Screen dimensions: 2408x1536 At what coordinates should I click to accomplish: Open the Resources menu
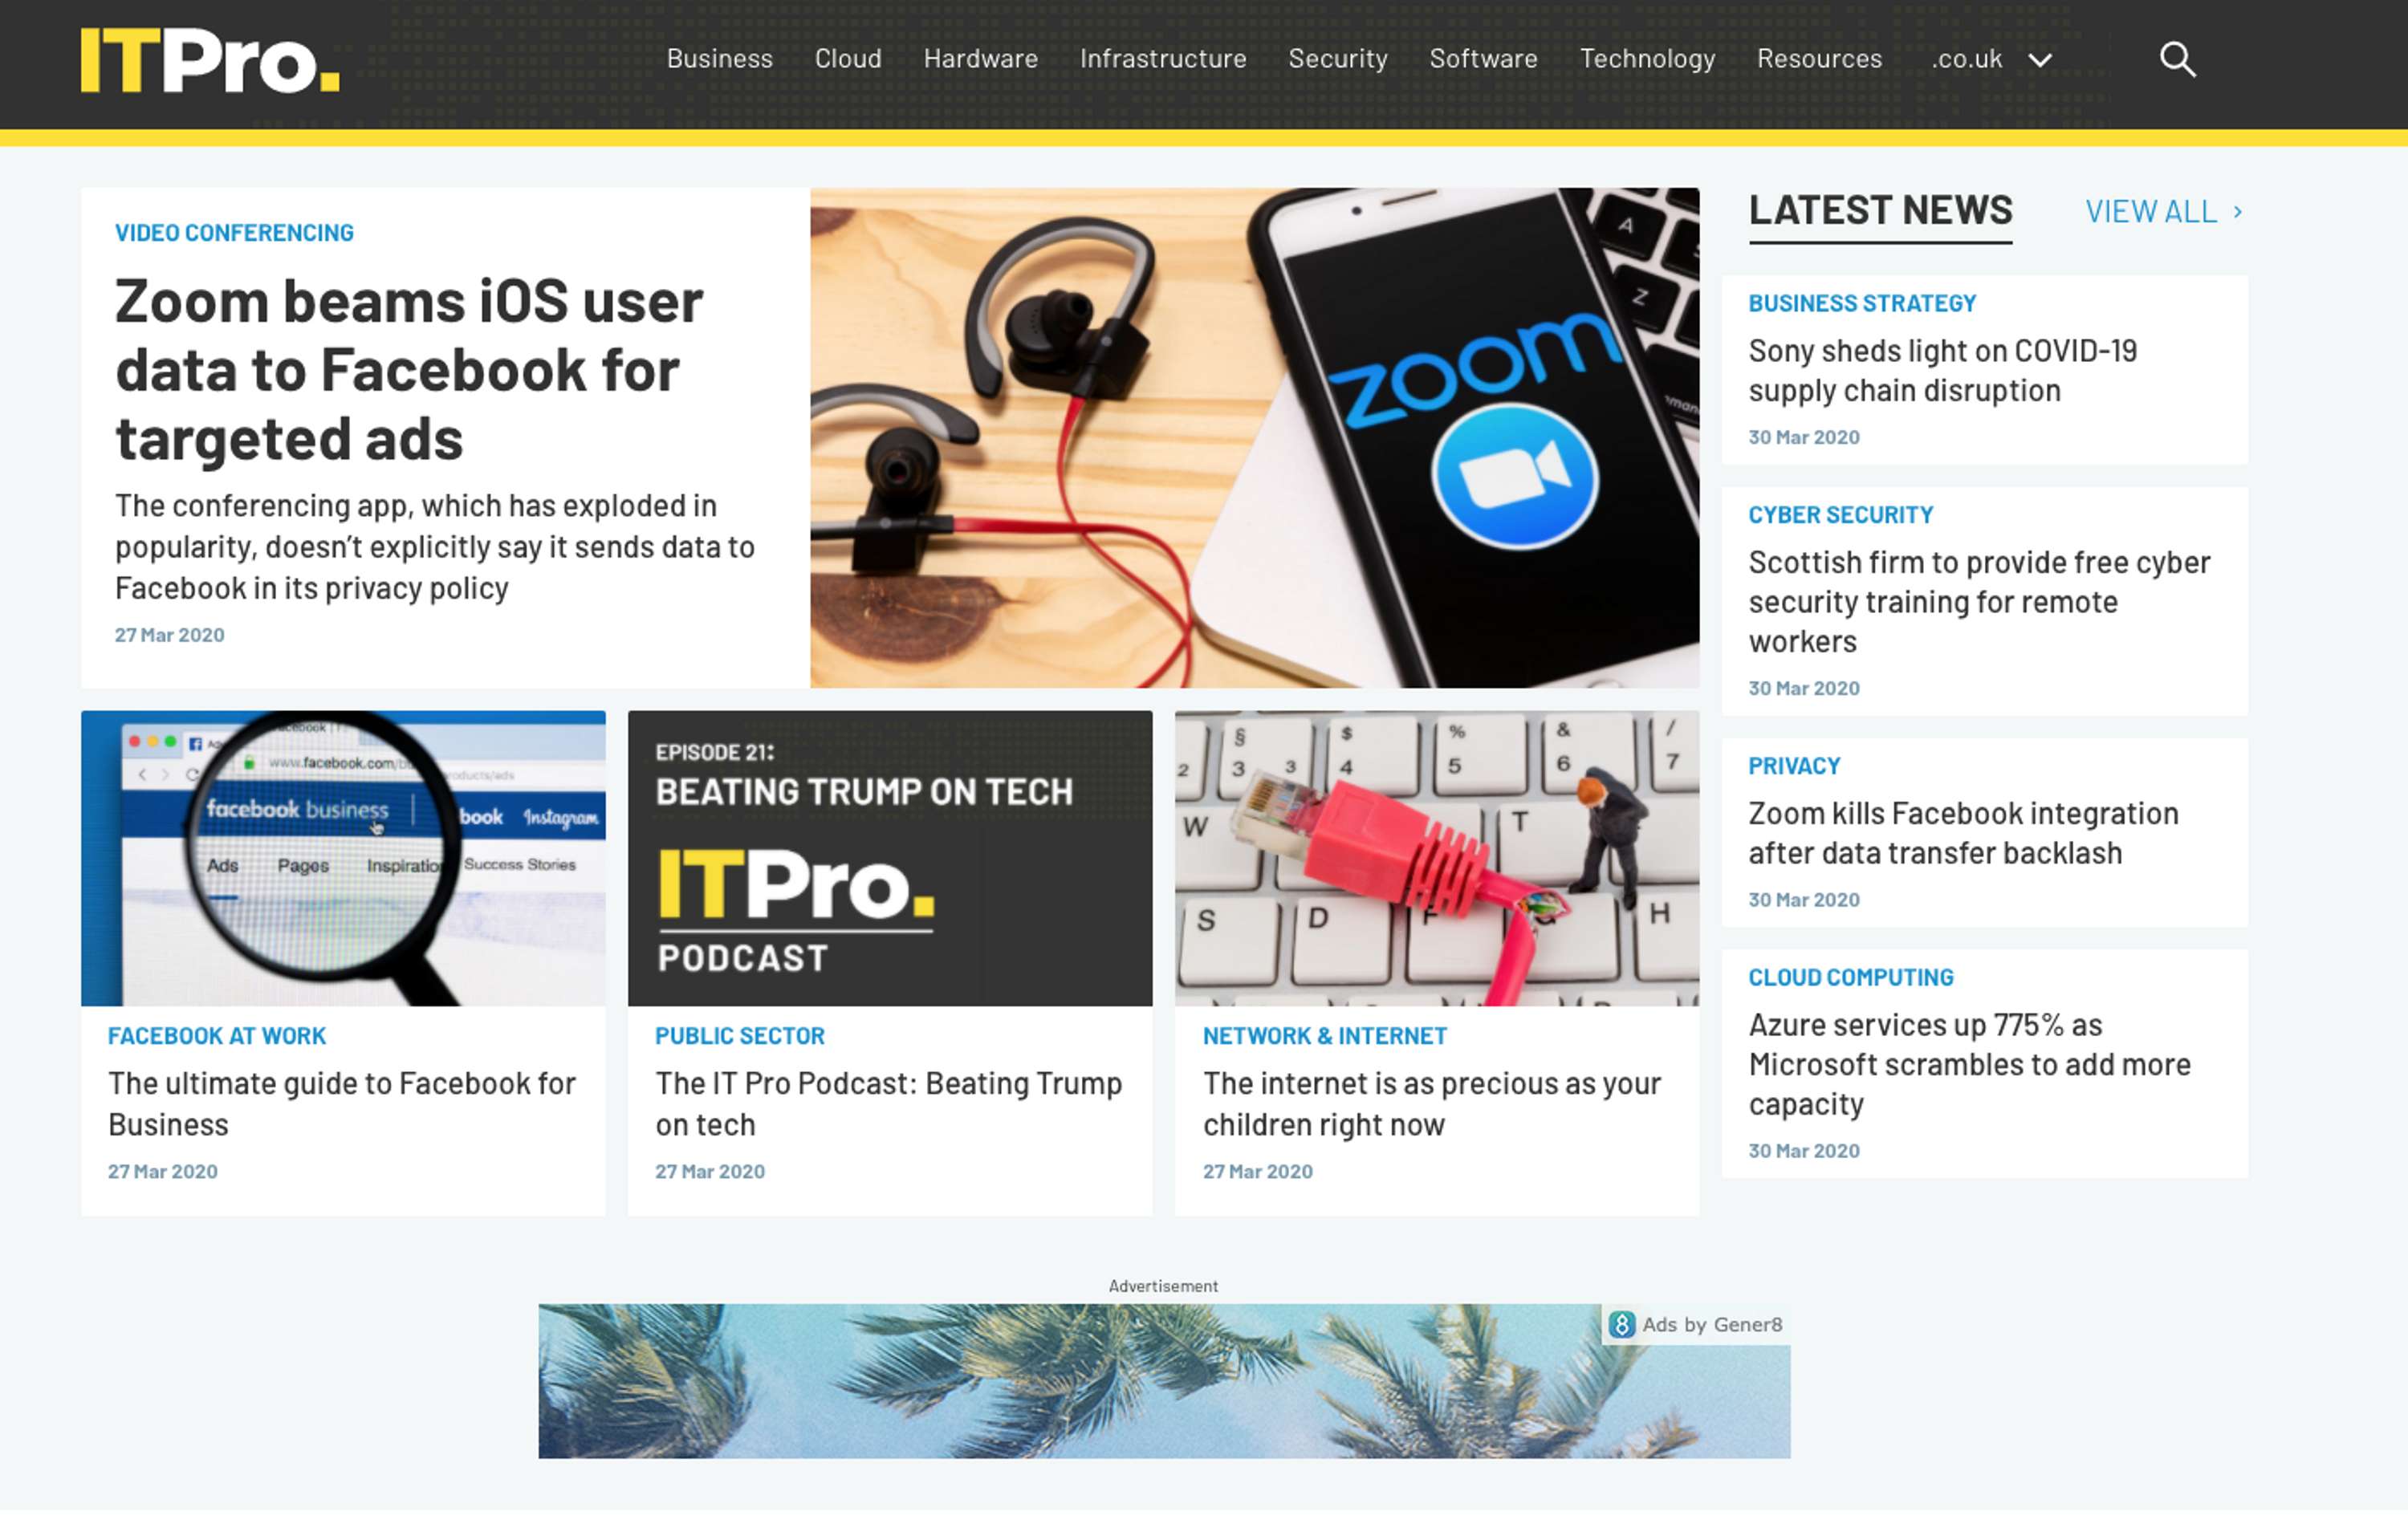pyautogui.click(x=1820, y=59)
